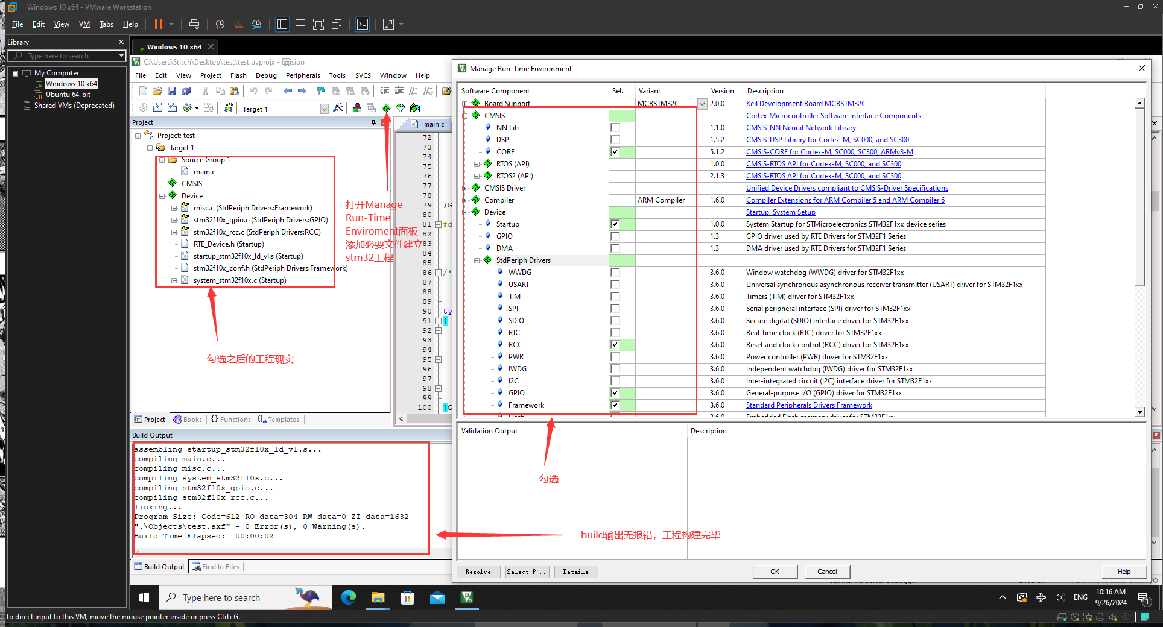Open the MCBSTM32C variant dropdown
This screenshot has height=627, width=1163.
tap(702, 104)
